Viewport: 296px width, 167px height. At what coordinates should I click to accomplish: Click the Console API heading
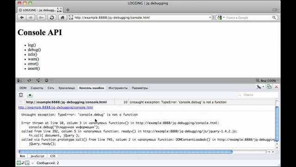pos(40,32)
